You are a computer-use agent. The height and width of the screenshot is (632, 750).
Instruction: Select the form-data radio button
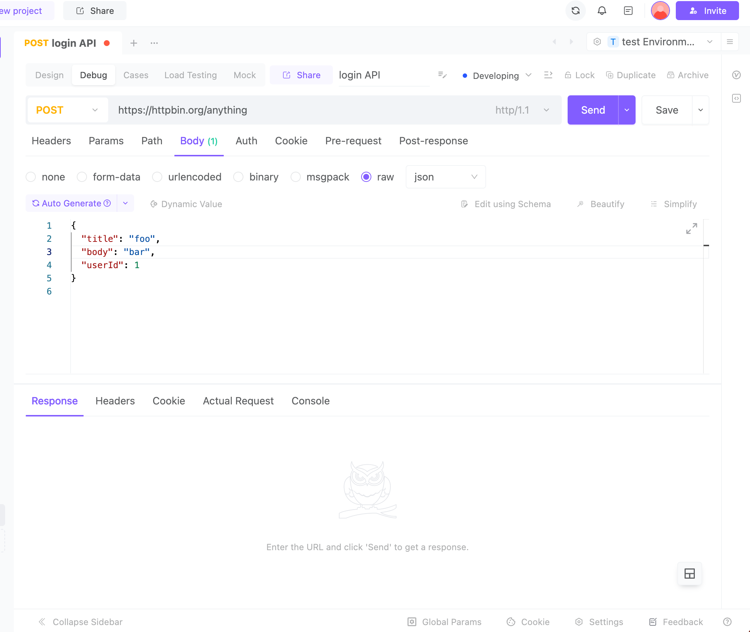pos(83,177)
